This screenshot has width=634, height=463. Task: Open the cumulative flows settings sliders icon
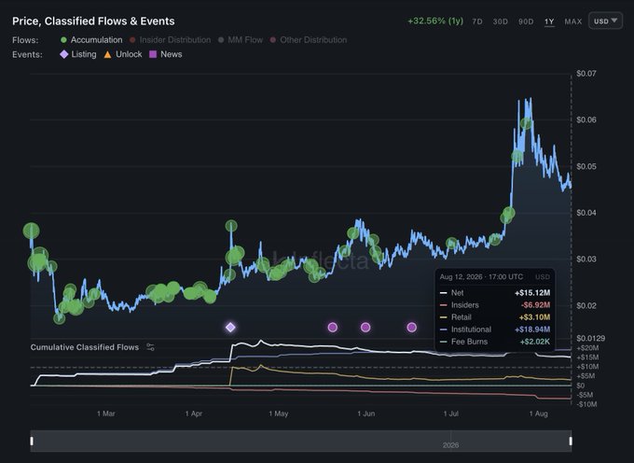pos(150,347)
